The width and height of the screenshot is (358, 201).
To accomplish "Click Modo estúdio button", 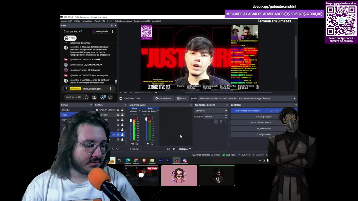I will [x=263, y=128].
